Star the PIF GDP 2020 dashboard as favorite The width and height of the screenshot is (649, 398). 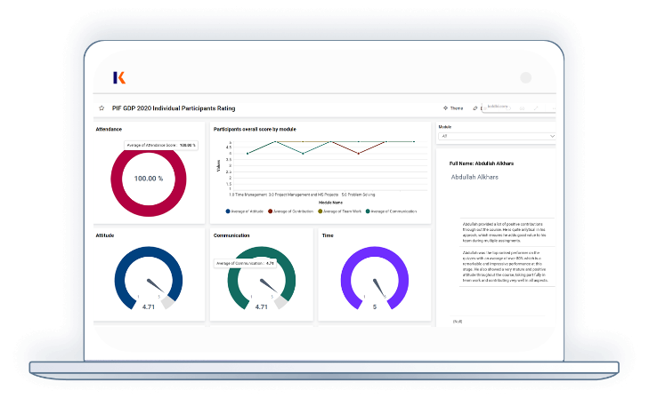click(101, 108)
